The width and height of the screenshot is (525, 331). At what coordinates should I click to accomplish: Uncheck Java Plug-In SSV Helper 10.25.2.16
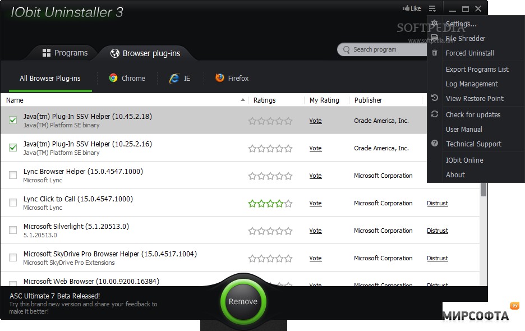pyautogui.click(x=13, y=148)
